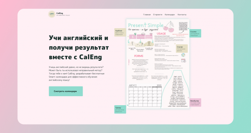Select the Трекер info label

click(120, 109)
